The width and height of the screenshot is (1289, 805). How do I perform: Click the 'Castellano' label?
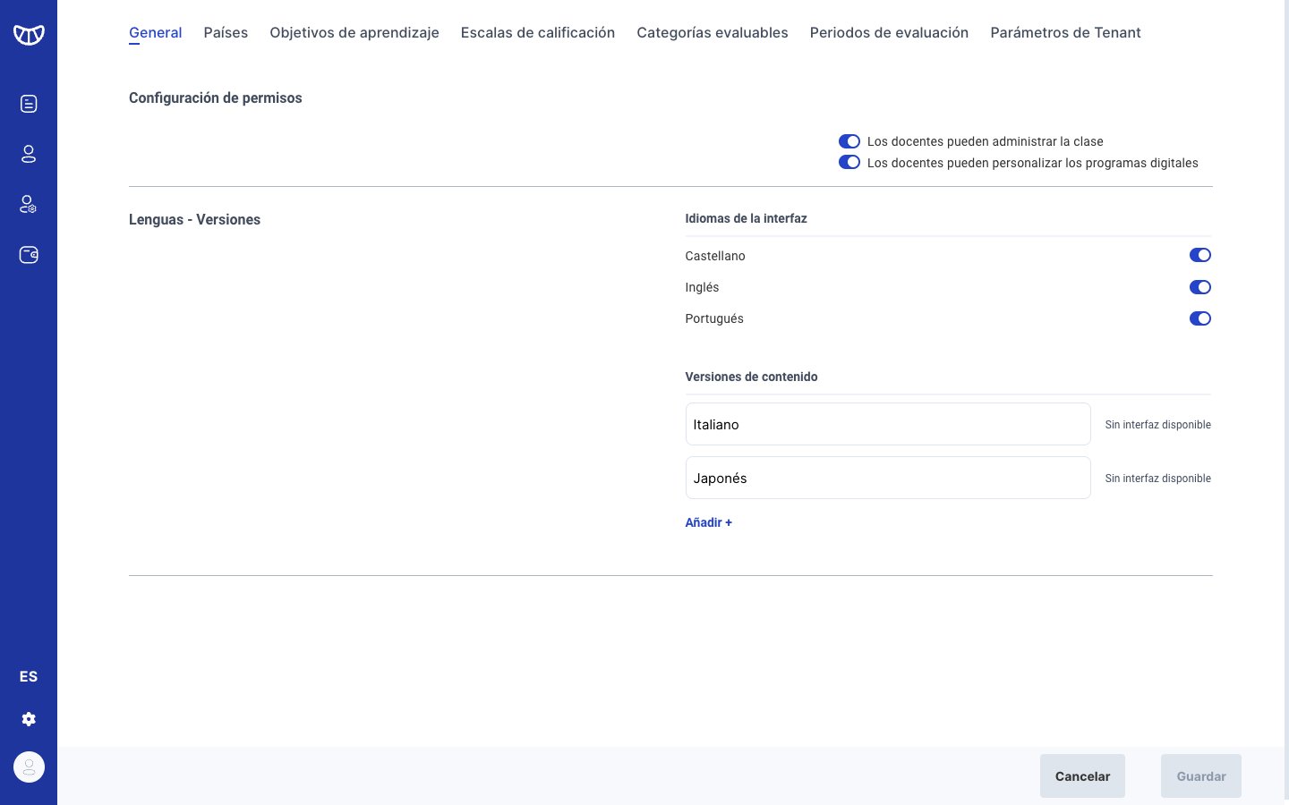[715, 256]
